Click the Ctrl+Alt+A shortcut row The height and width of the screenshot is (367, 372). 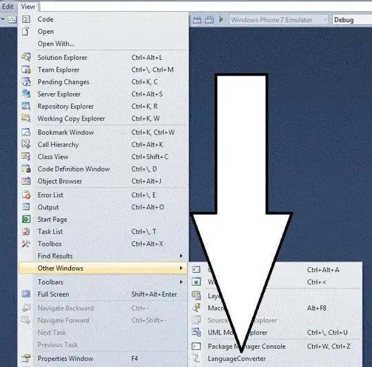tap(276, 270)
